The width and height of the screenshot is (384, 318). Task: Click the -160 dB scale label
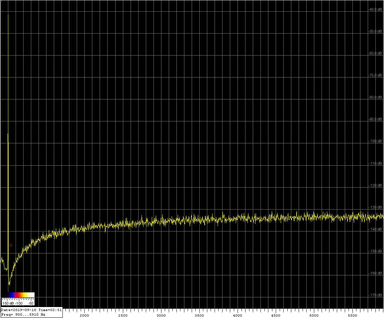click(x=375, y=273)
